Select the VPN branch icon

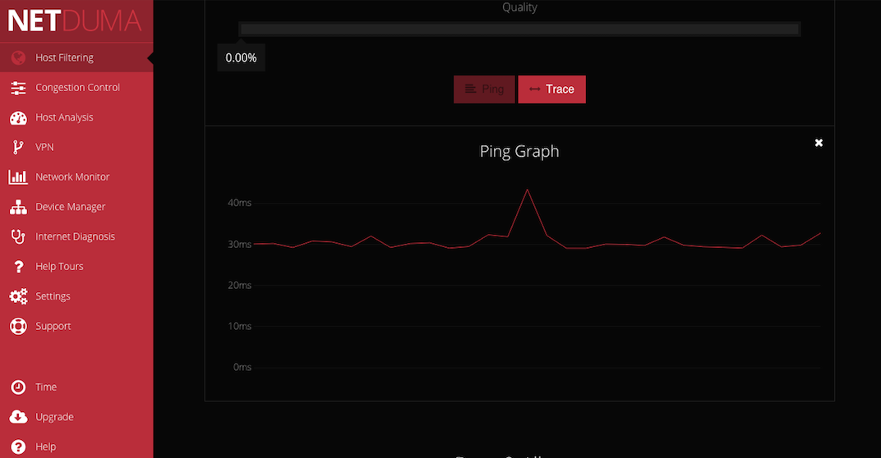pos(18,147)
